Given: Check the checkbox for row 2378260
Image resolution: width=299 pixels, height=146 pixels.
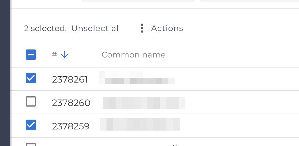Looking at the screenshot, I should coord(31,102).
